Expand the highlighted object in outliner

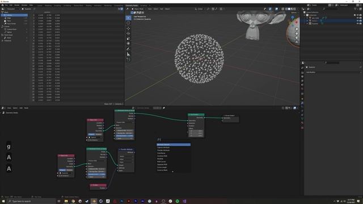tap(307, 20)
